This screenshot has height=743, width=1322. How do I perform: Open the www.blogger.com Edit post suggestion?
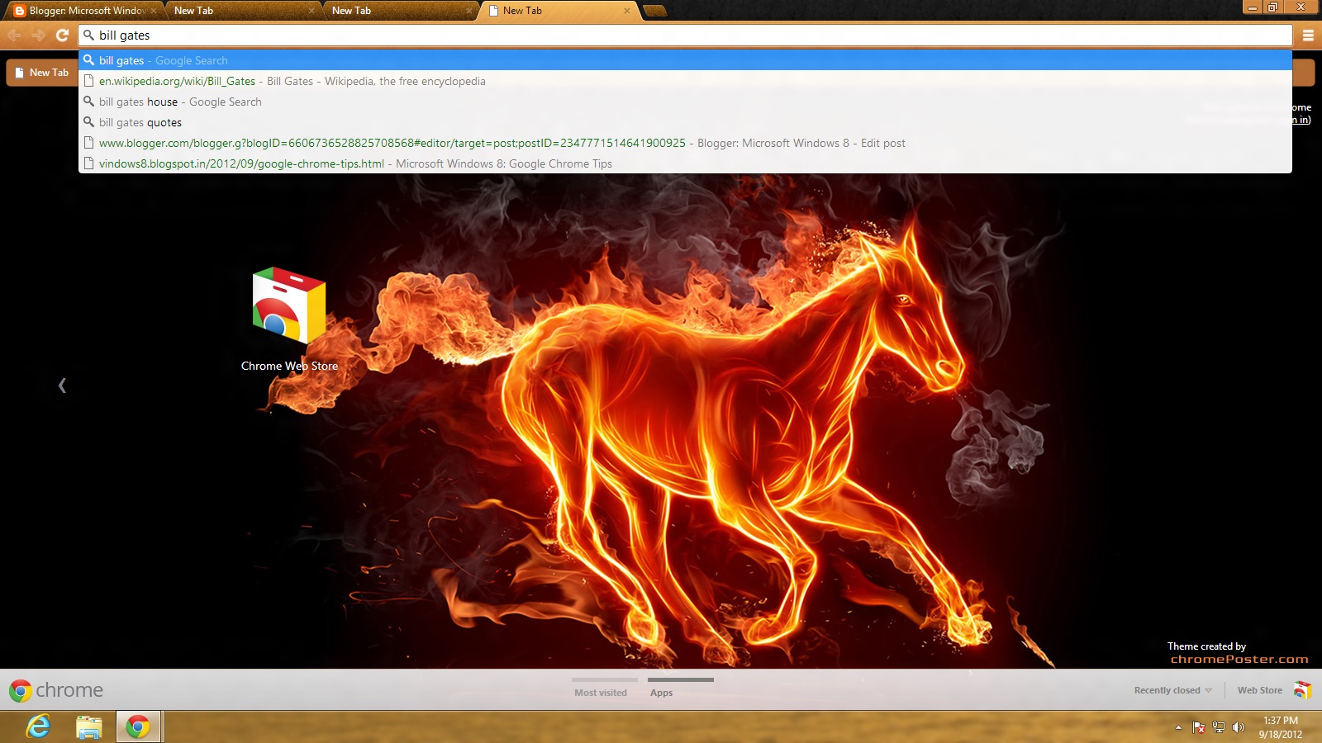click(685, 143)
